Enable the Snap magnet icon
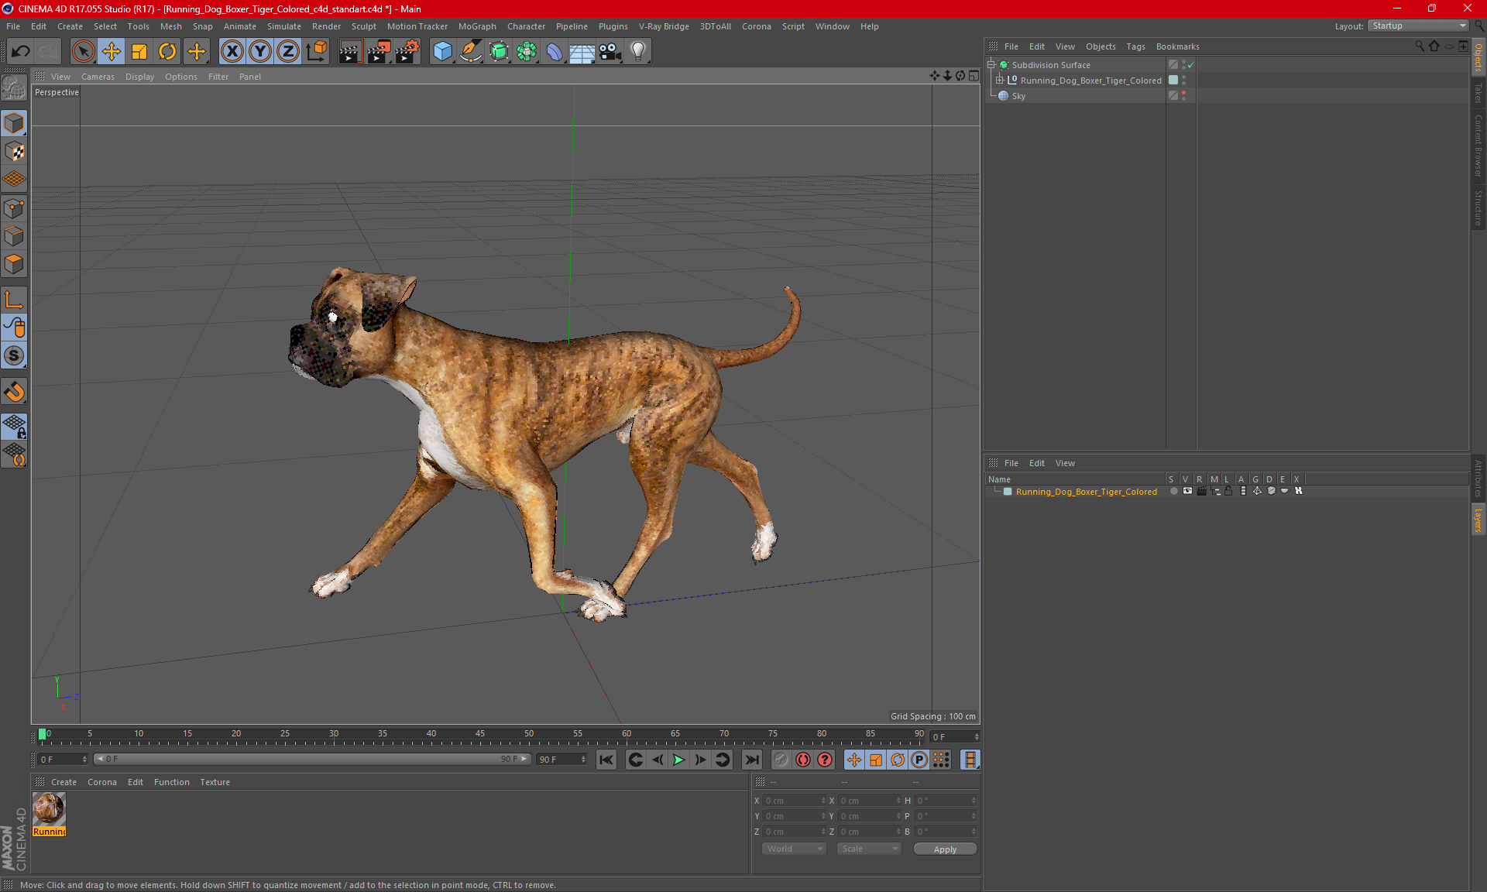The width and height of the screenshot is (1487, 892). (x=14, y=391)
